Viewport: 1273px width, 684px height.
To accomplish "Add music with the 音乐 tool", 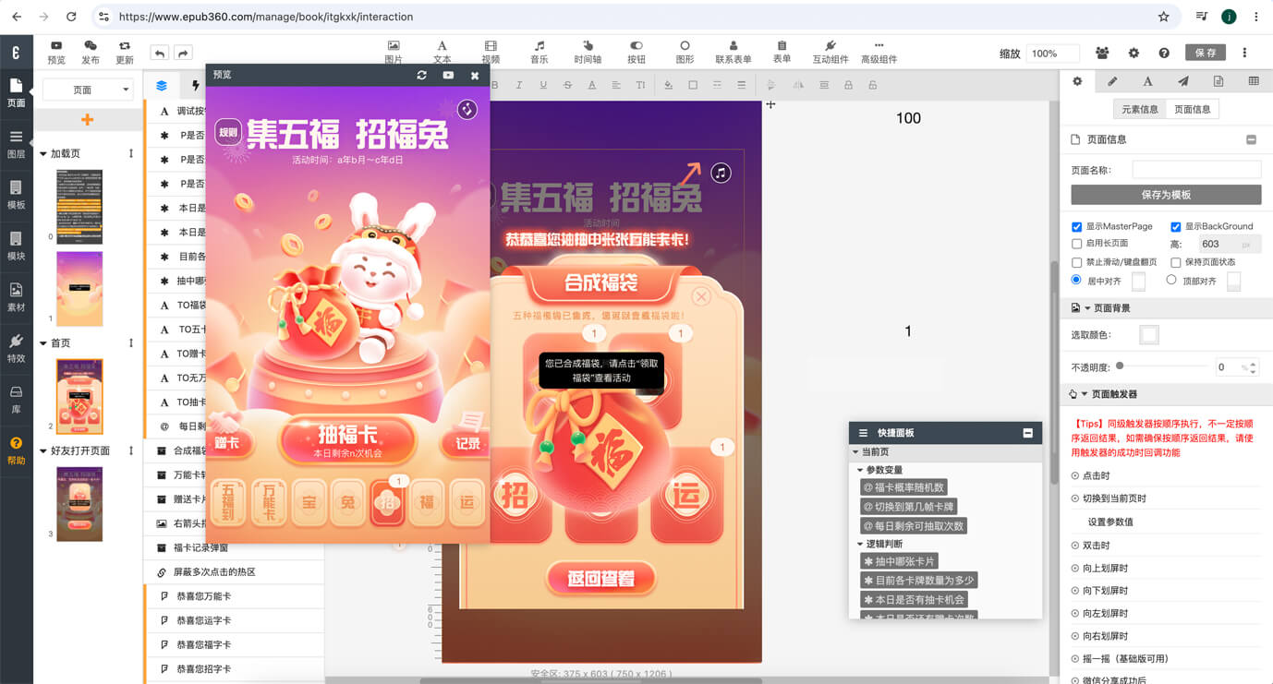I will (x=540, y=52).
